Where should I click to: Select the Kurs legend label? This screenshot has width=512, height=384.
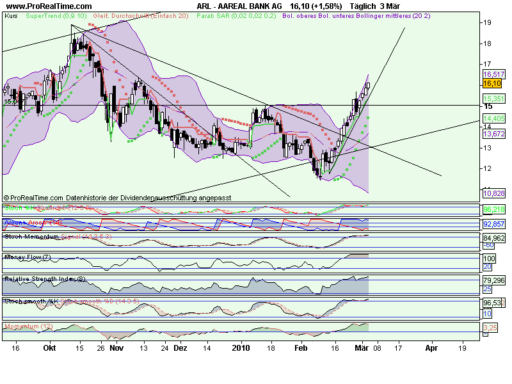click(x=11, y=15)
